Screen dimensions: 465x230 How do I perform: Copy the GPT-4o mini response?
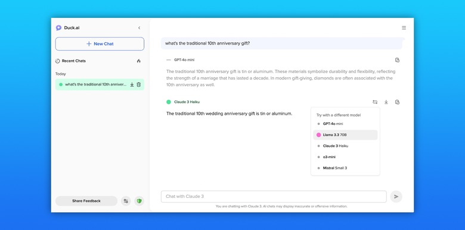tap(398, 60)
